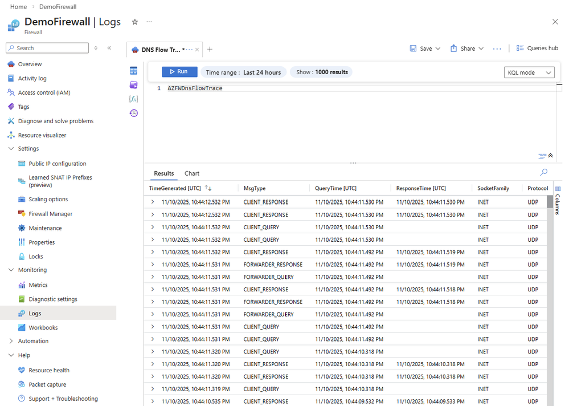Change Time range Last 24 hours
569x406 pixels.
click(244, 72)
